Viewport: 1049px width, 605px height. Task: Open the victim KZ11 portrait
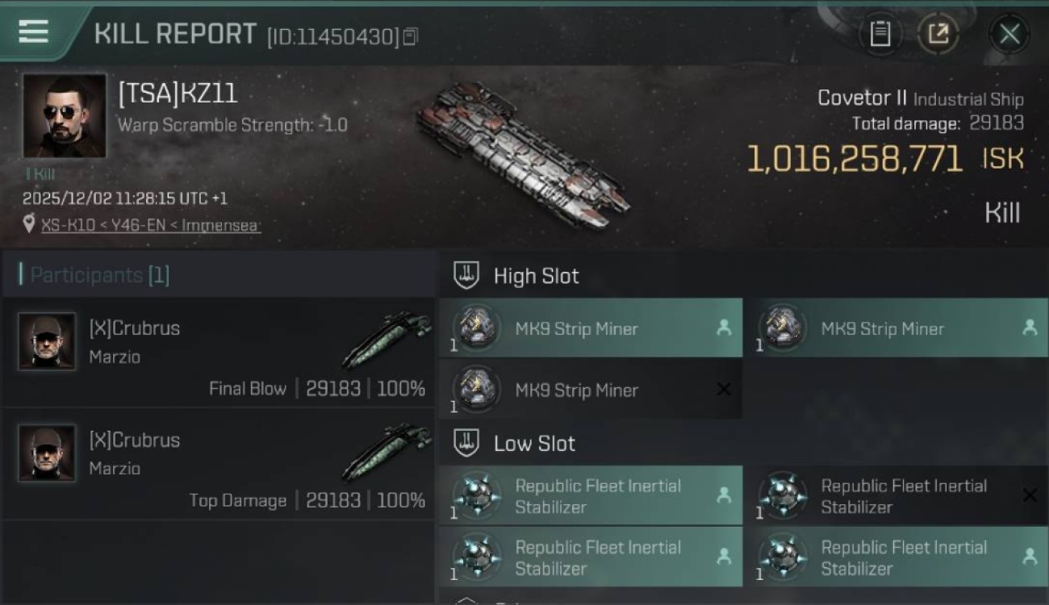tap(64, 116)
